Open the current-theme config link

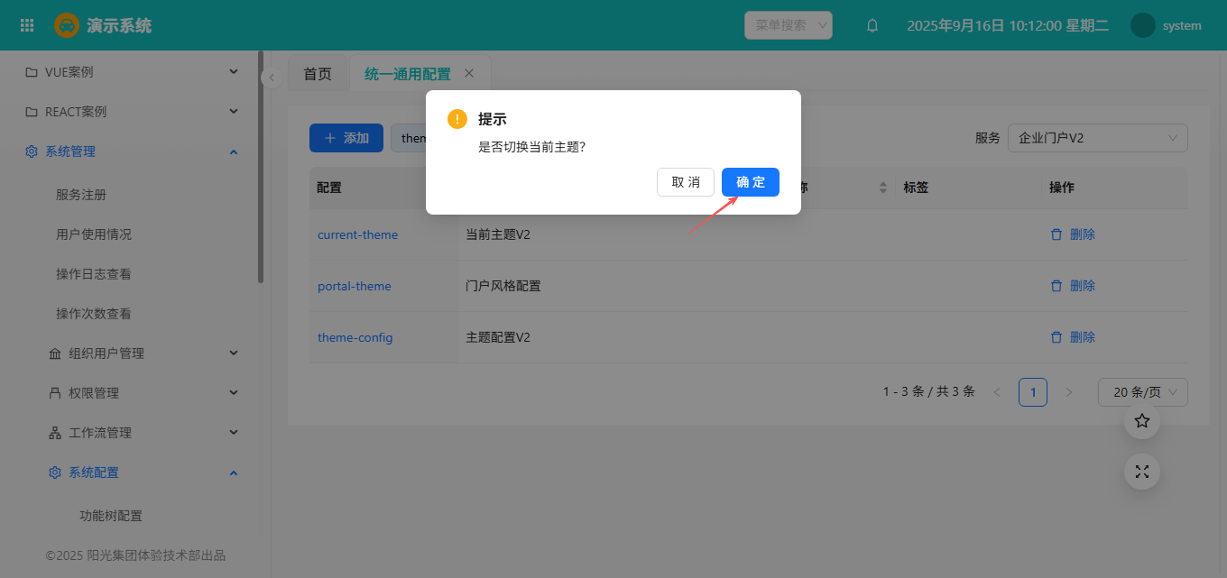[x=357, y=234]
